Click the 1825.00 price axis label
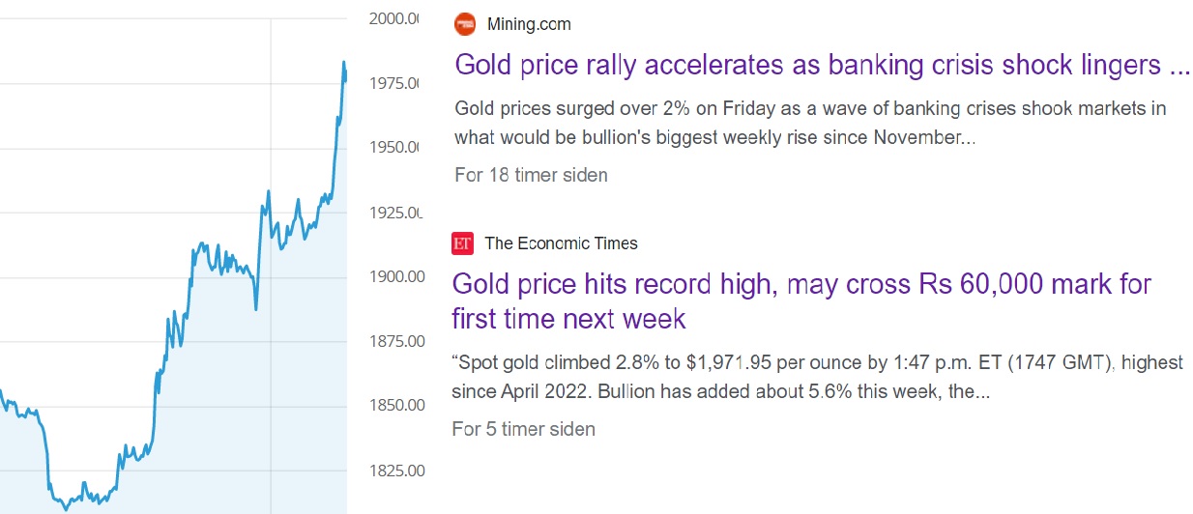The height and width of the screenshot is (514, 1193). point(398,471)
